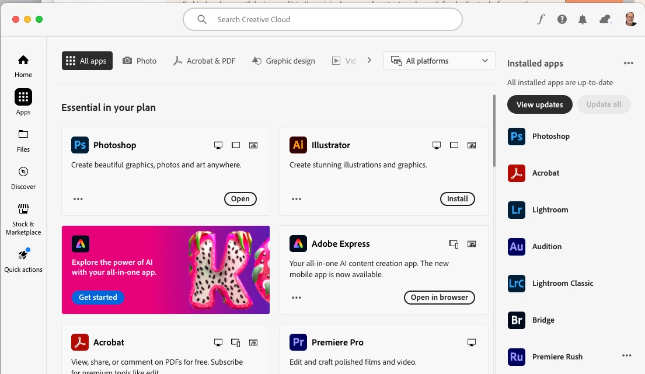Open Illustrator card more options
This screenshot has height=374, width=645.
pyautogui.click(x=296, y=199)
